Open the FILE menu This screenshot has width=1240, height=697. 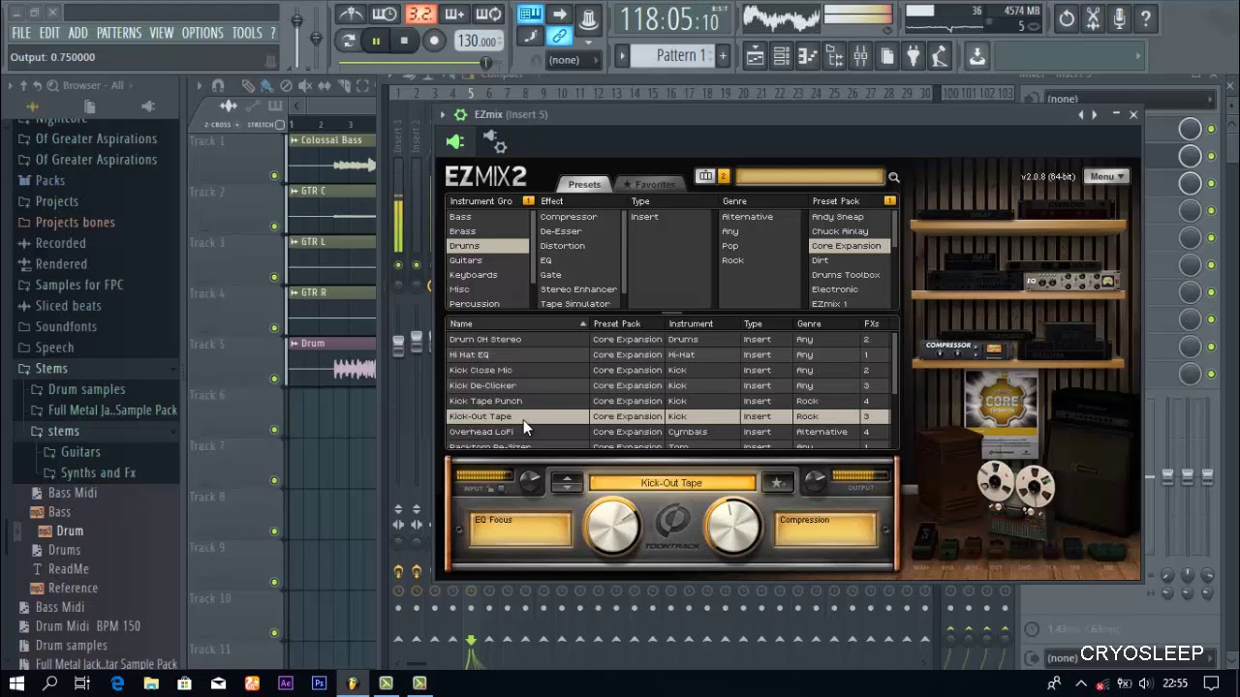coord(20,33)
